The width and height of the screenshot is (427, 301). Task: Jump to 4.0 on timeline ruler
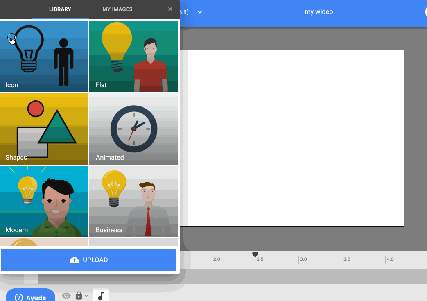(390, 259)
